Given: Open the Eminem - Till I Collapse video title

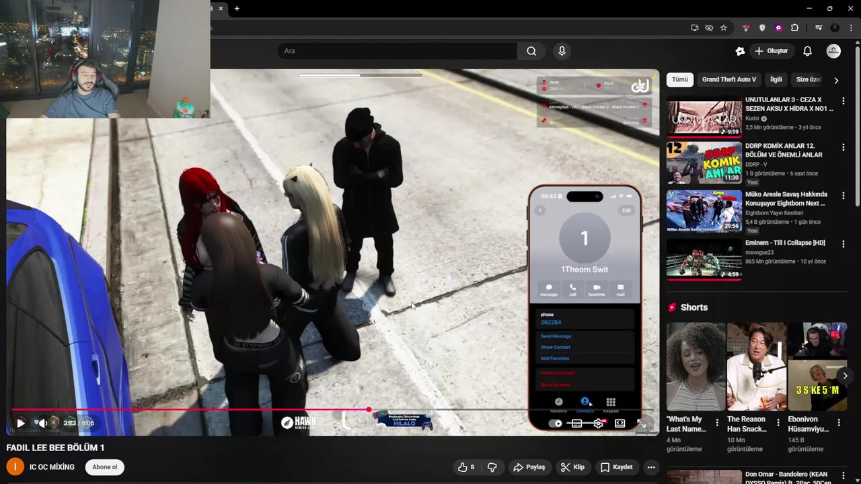Looking at the screenshot, I should (x=785, y=243).
